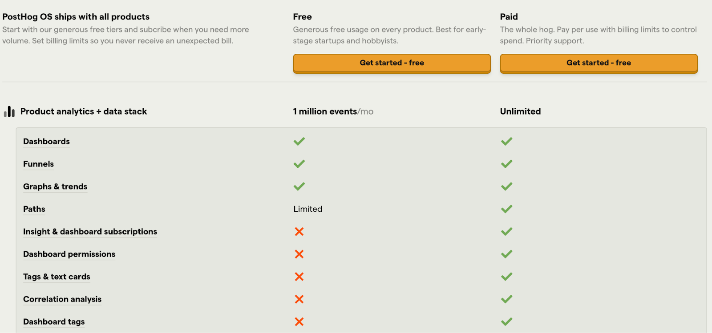Open the Paths feature link
Image resolution: width=712 pixels, height=333 pixels.
34,209
